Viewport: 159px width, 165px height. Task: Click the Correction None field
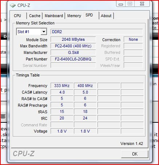pos(133,39)
